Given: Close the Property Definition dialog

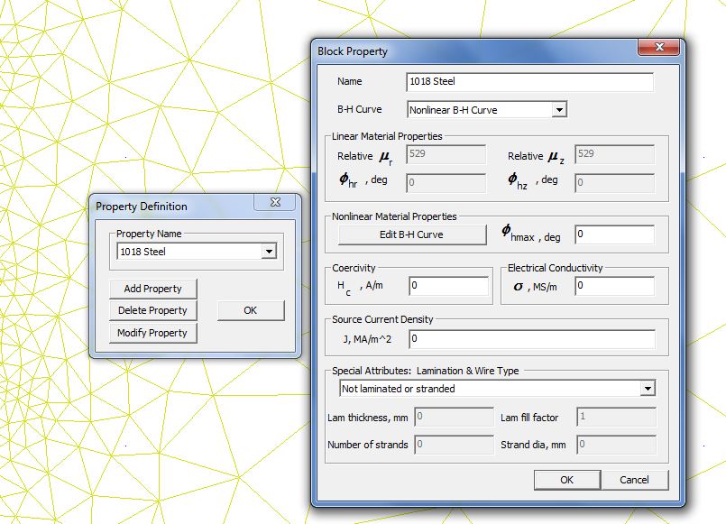Looking at the screenshot, I should pyautogui.click(x=275, y=205).
